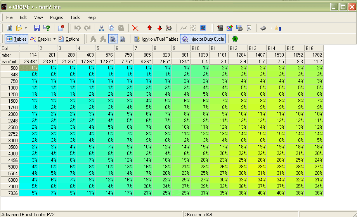This screenshot has height=217, width=357.
Task: Click the New file icon
Action: click(9, 28)
